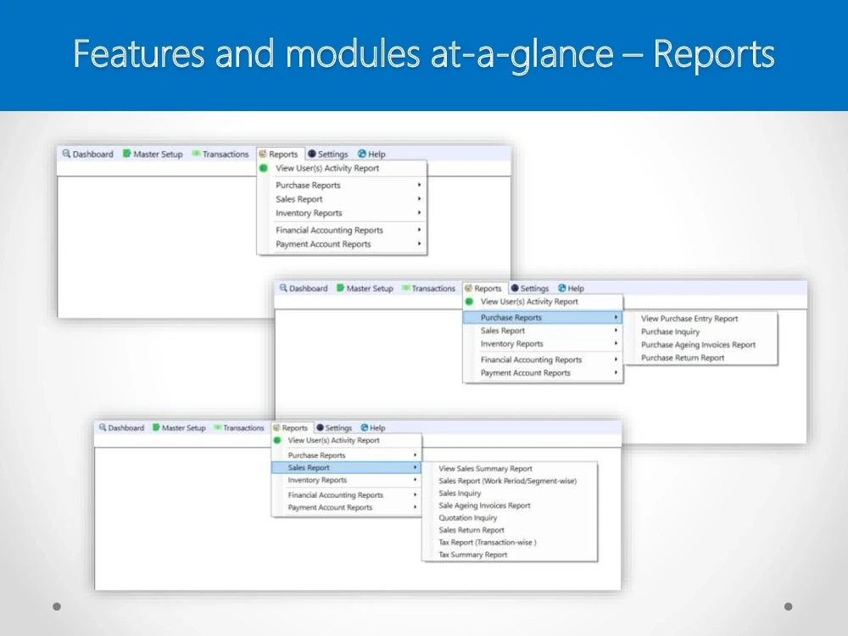Click Financial Accounting Reports label in bottom window
Viewport: 848px width, 636px height.
tap(335, 495)
